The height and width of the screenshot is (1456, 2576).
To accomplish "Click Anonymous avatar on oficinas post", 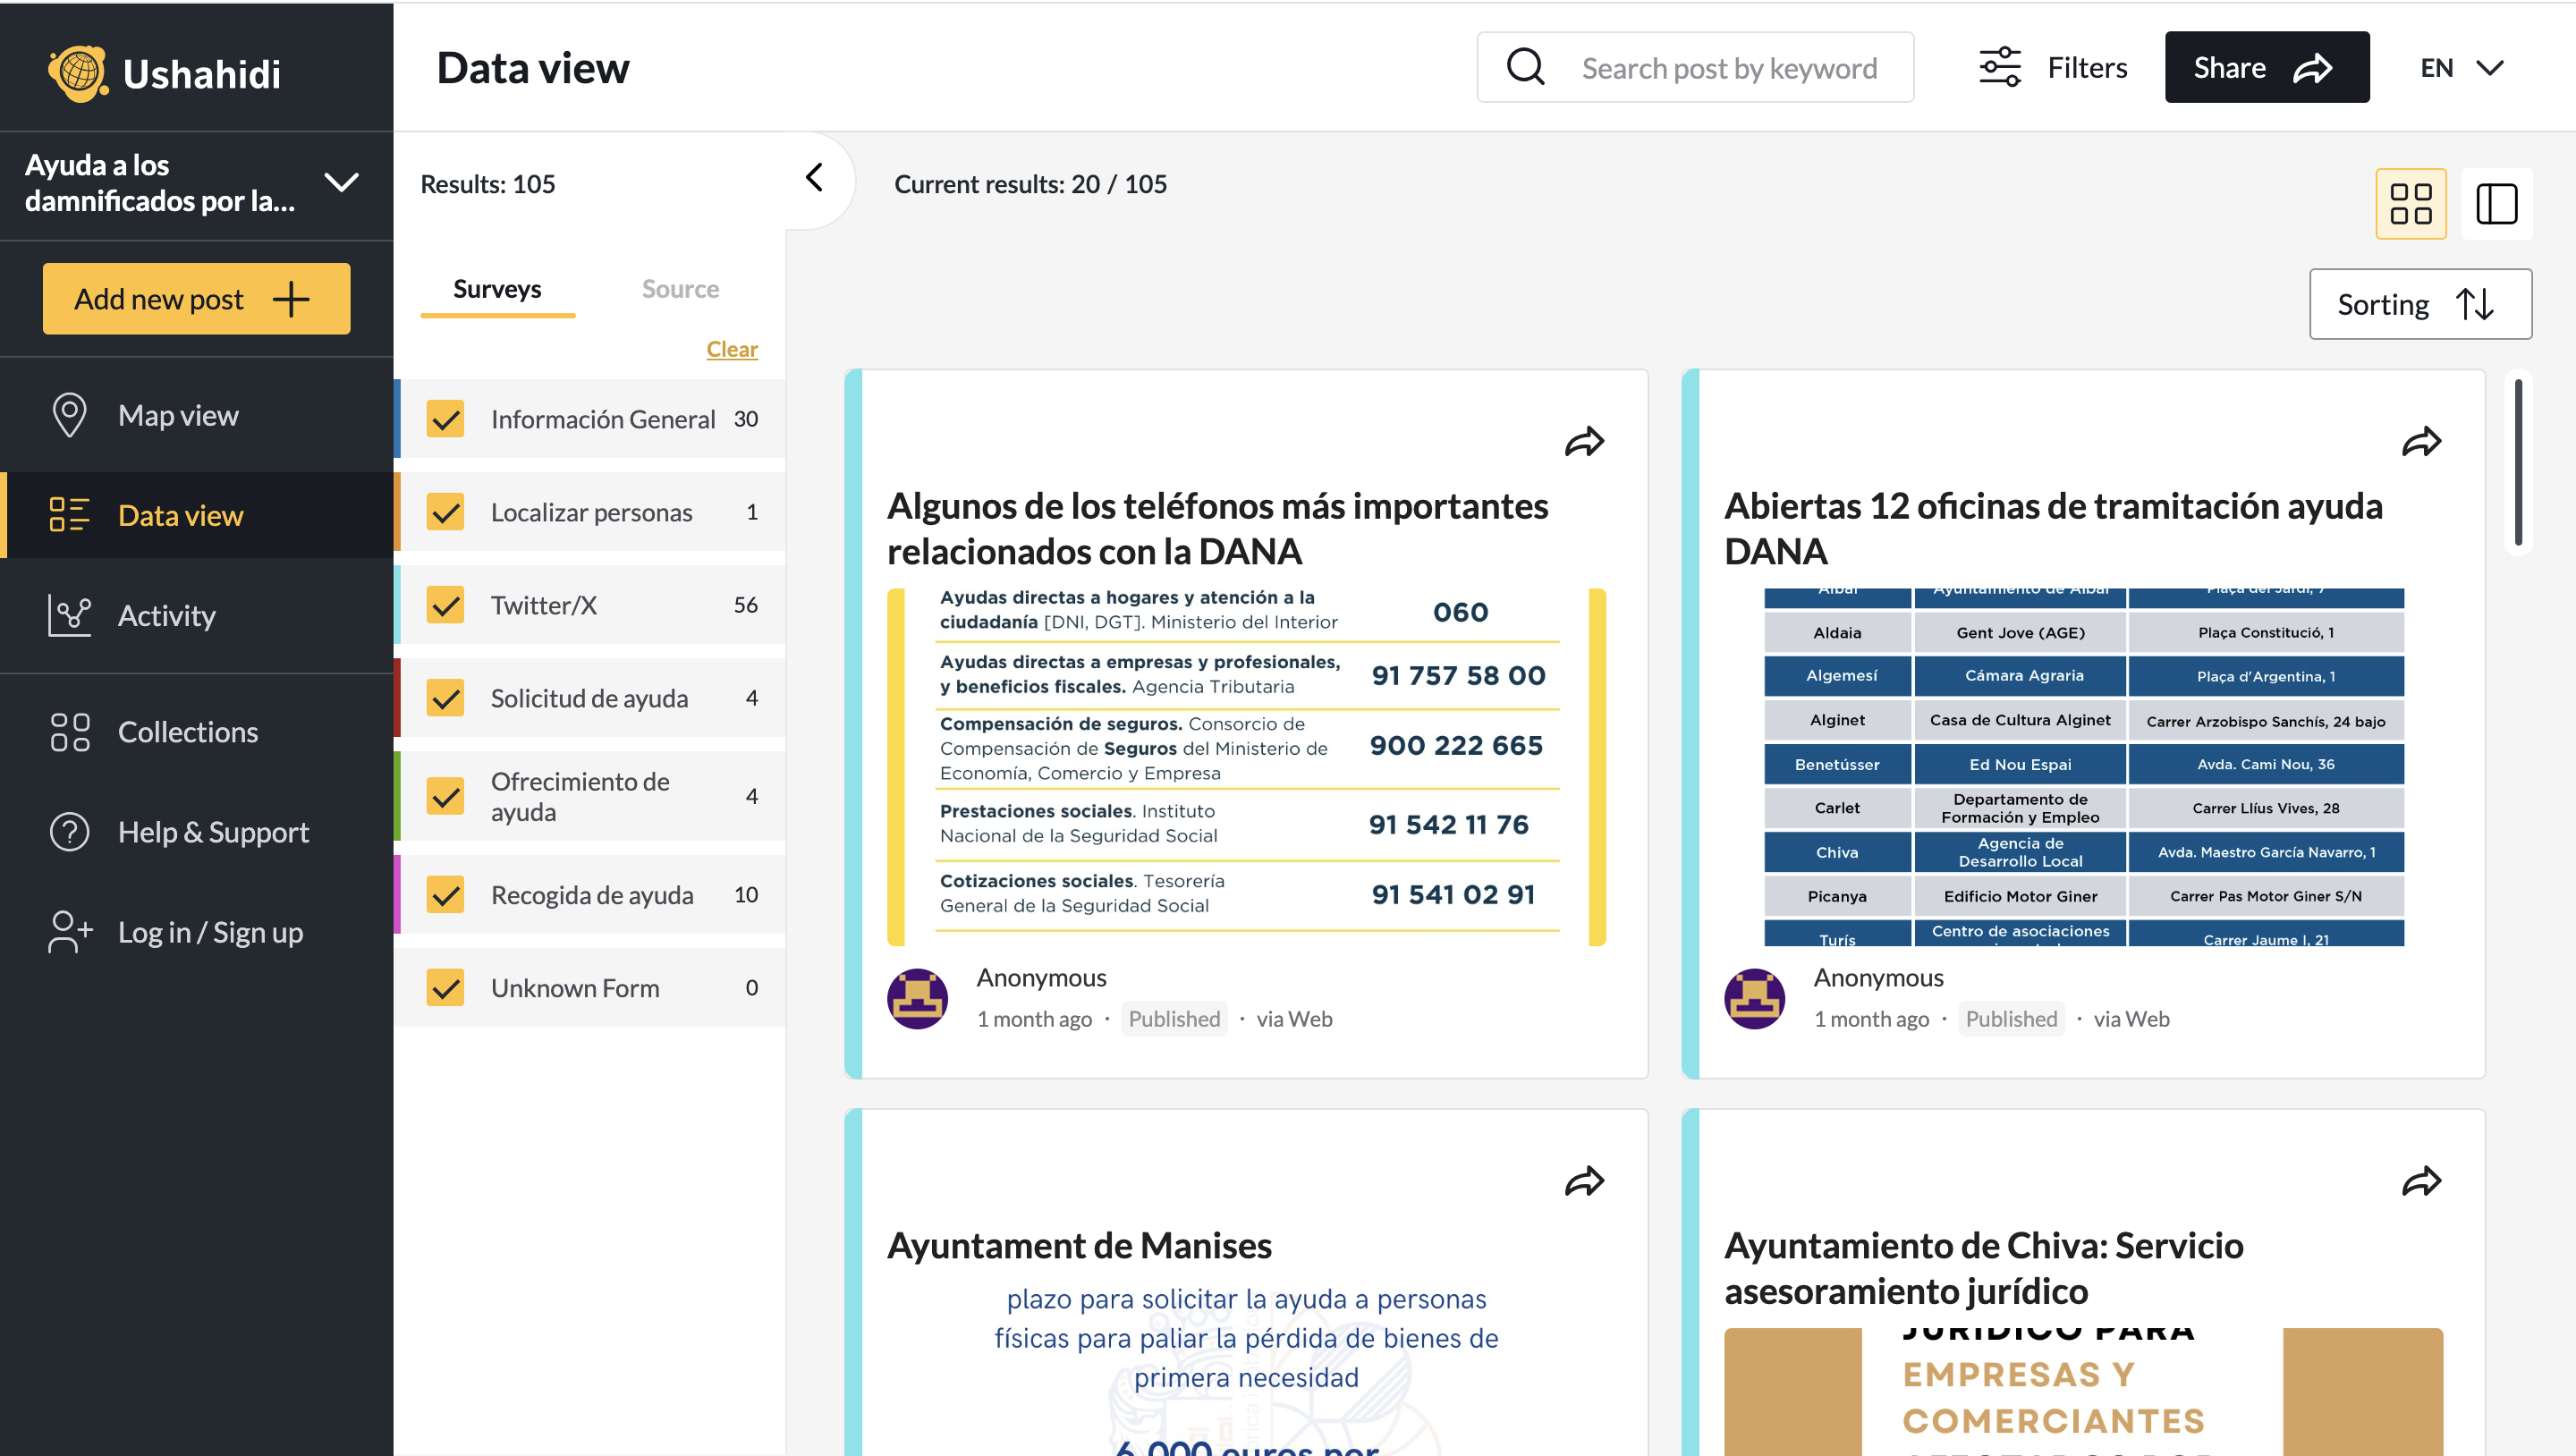I will [1754, 998].
